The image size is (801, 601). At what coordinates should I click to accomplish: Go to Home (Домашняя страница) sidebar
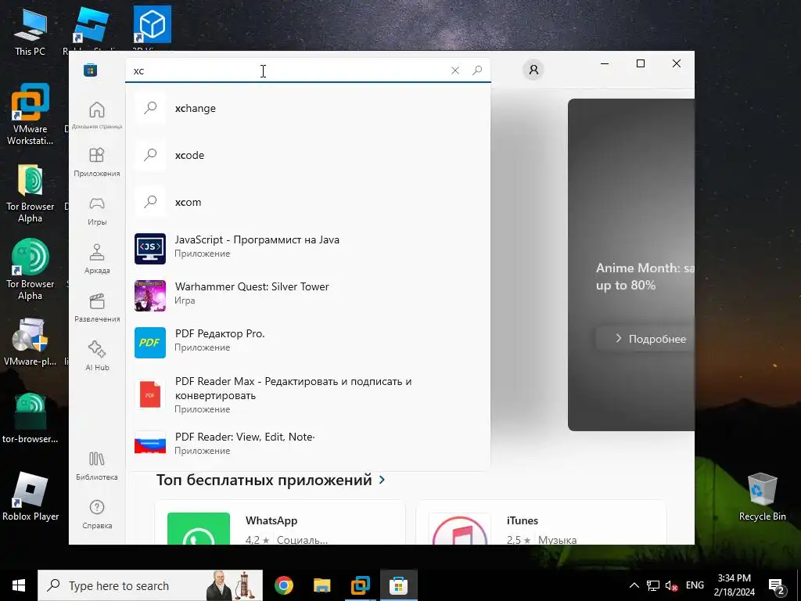coord(97,115)
